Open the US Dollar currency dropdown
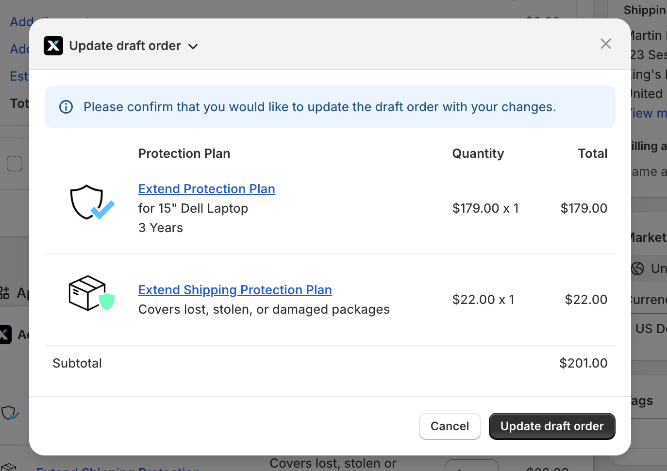Image resolution: width=667 pixels, height=471 pixels. click(649, 329)
